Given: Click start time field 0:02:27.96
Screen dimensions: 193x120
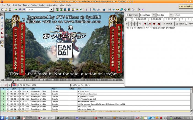Looking at the screenshot, I should click(141, 19).
